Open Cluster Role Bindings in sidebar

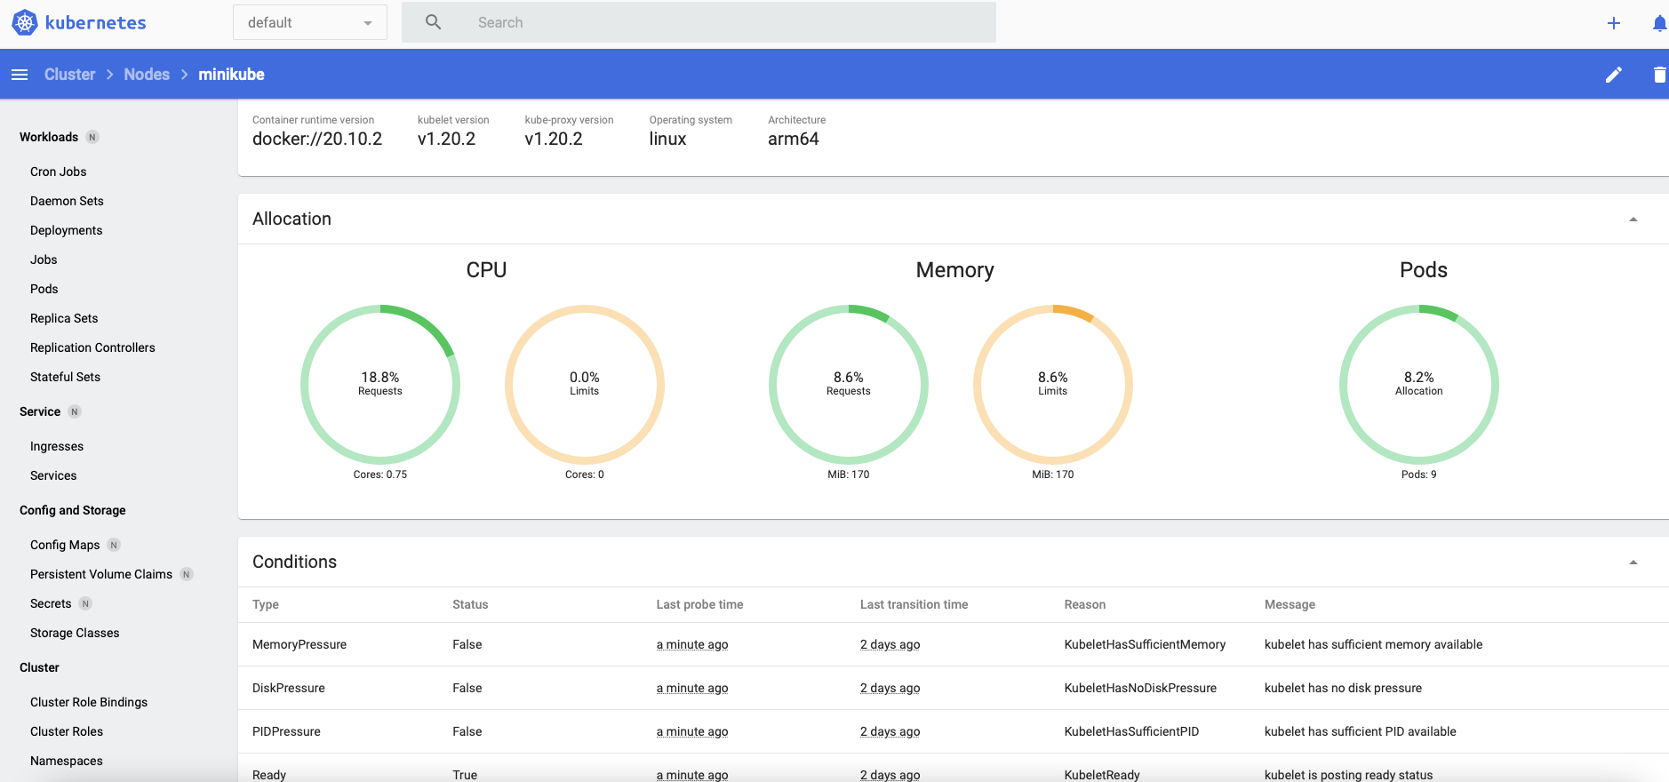pyautogui.click(x=89, y=702)
